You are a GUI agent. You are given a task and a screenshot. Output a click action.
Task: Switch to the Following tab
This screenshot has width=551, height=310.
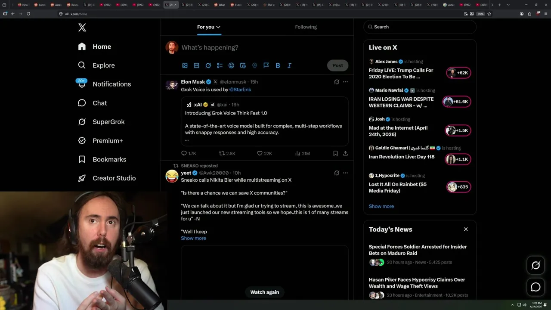(306, 27)
